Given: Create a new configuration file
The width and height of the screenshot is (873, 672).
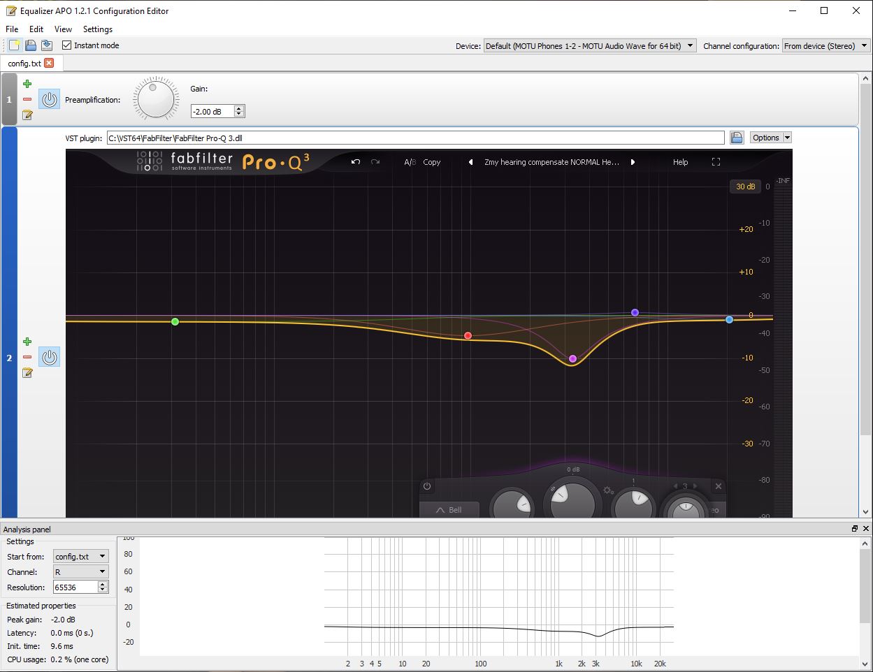Looking at the screenshot, I should [x=14, y=45].
